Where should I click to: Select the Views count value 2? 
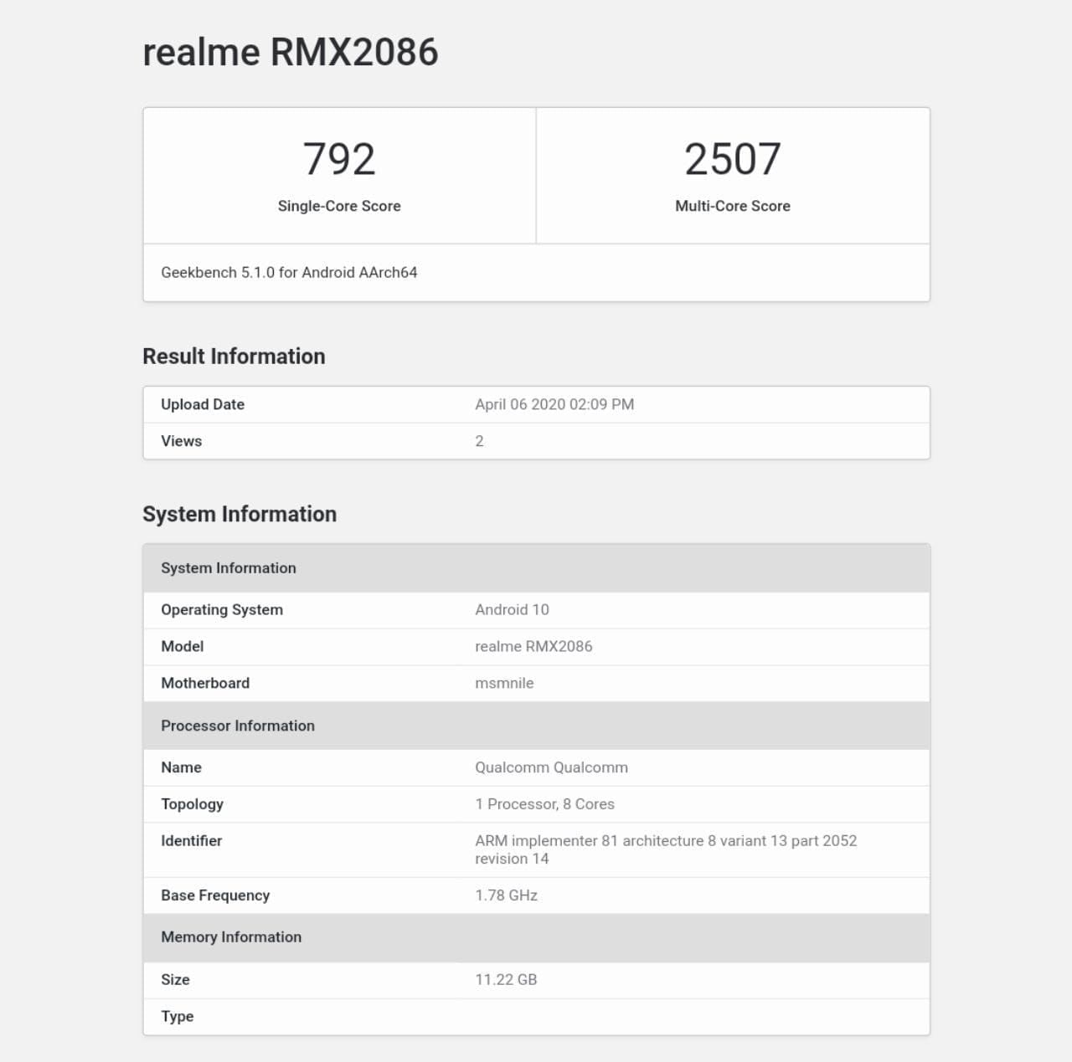point(479,441)
